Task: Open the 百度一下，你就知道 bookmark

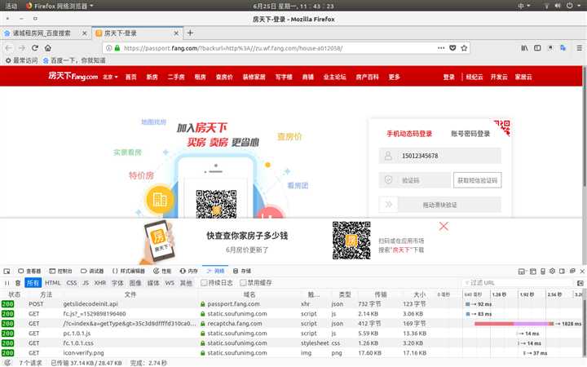Action: pos(74,60)
